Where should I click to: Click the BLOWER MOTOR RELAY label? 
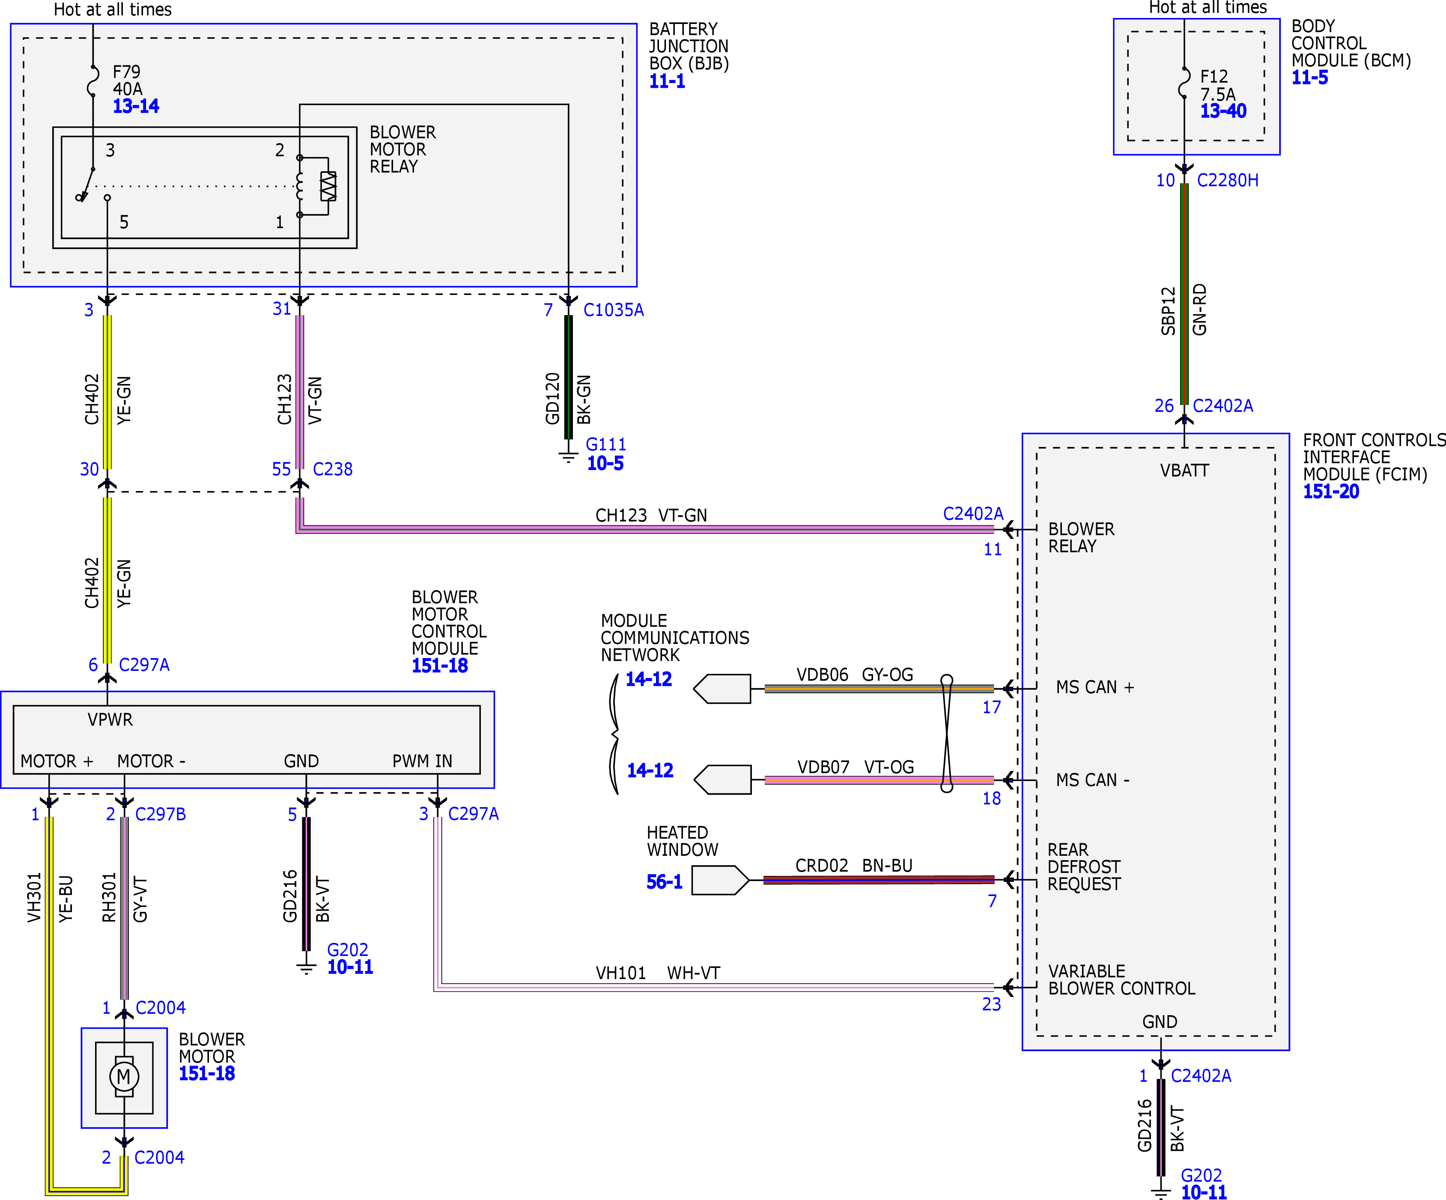coord(403,149)
